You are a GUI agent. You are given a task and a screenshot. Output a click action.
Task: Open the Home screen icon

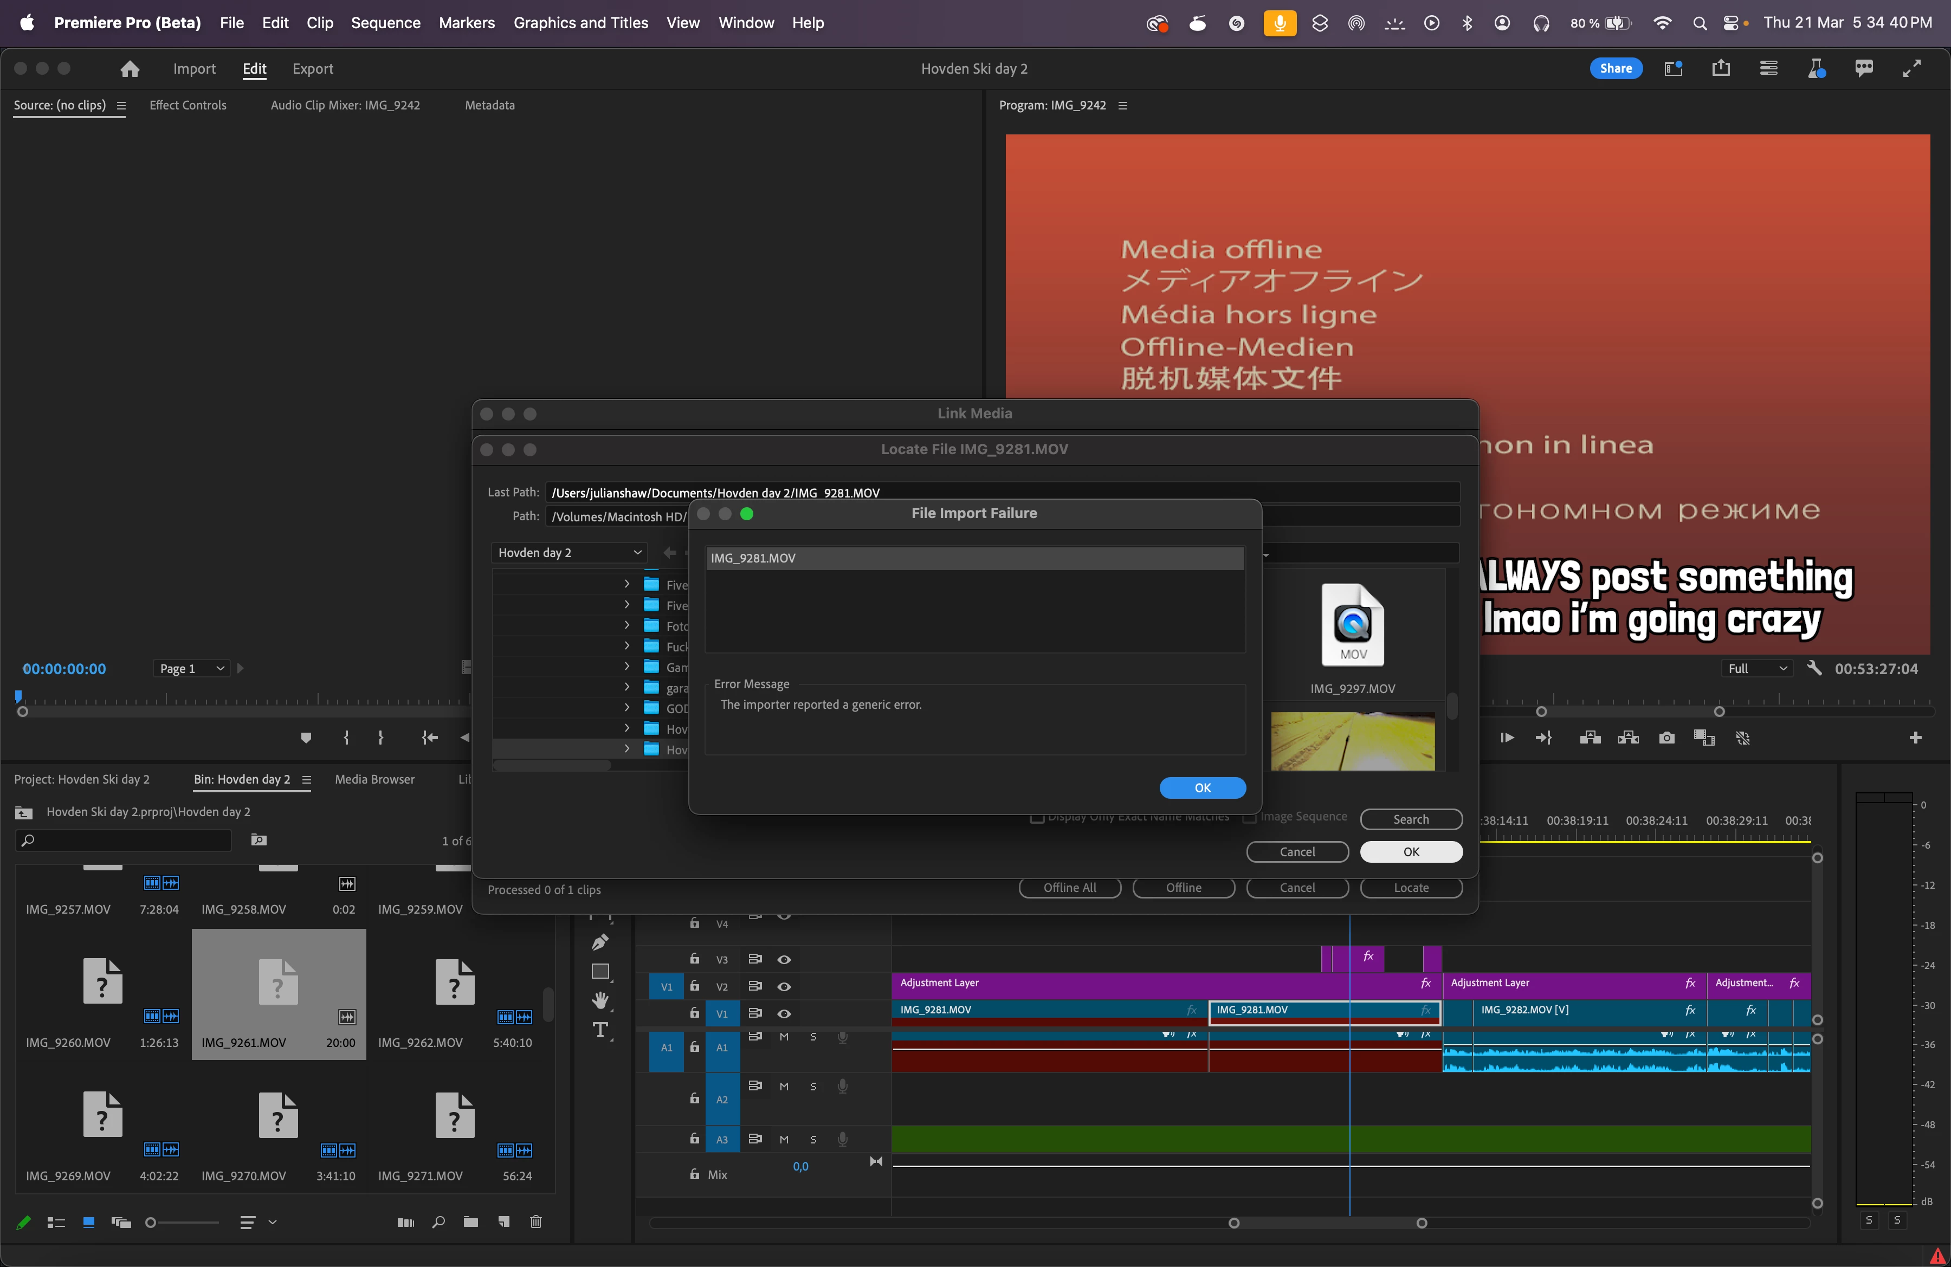point(130,69)
